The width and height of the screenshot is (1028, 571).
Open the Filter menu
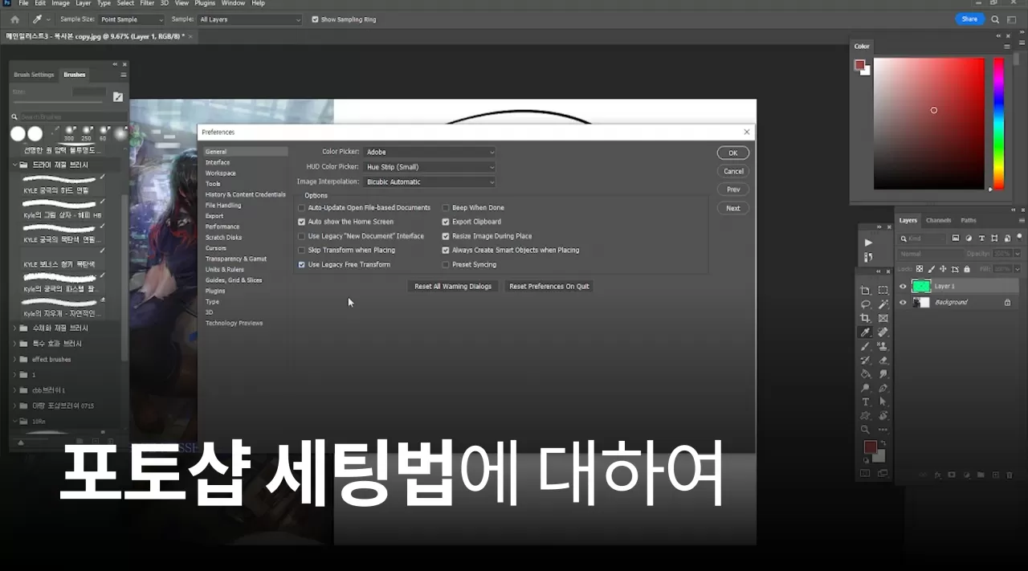tap(147, 3)
